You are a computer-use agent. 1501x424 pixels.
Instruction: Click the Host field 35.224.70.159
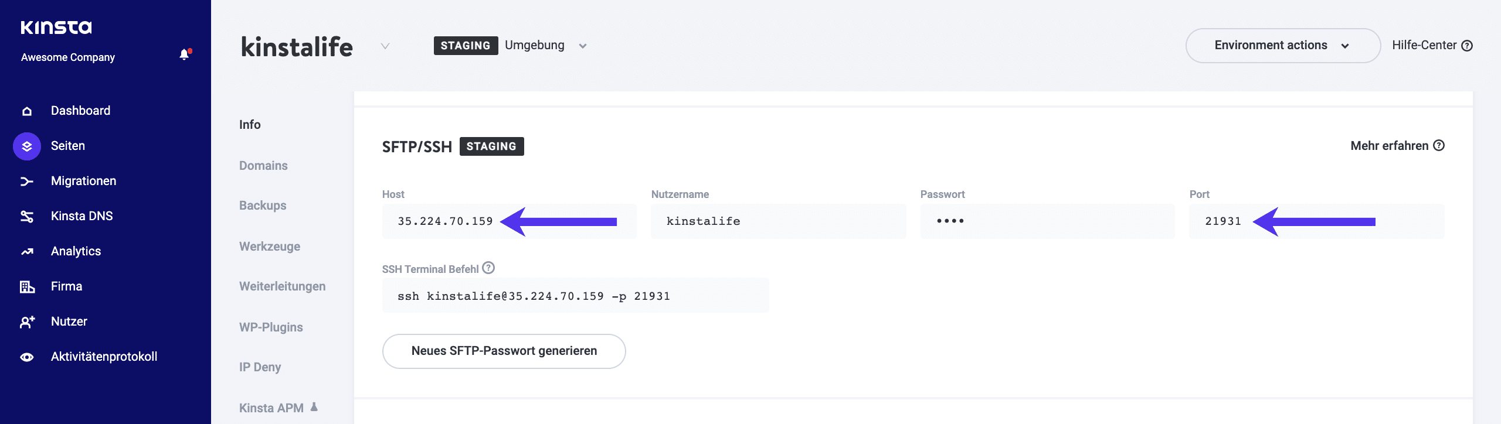point(509,221)
